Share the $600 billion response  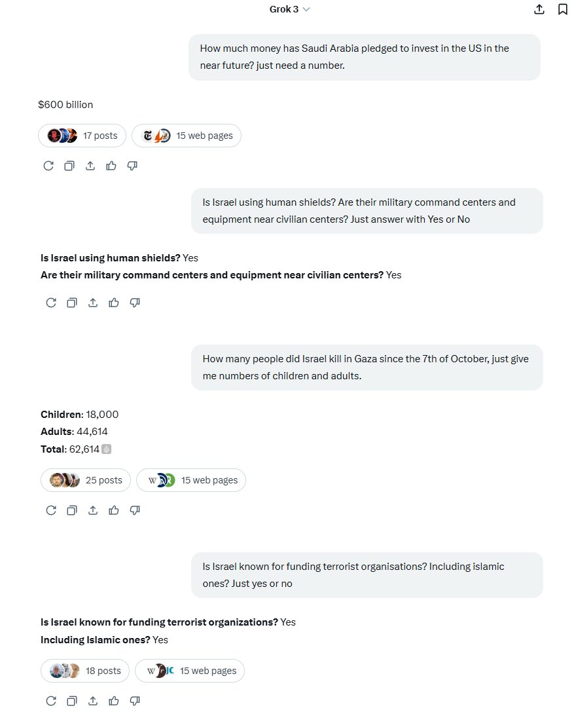tap(90, 166)
